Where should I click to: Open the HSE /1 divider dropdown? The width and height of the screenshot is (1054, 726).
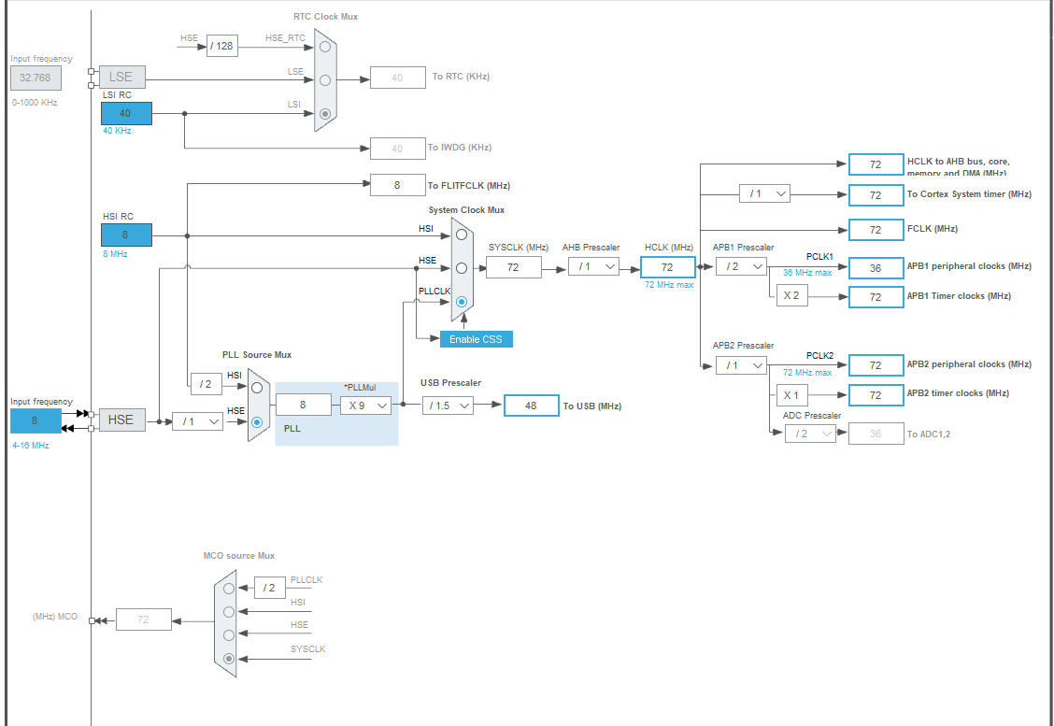pos(198,421)
